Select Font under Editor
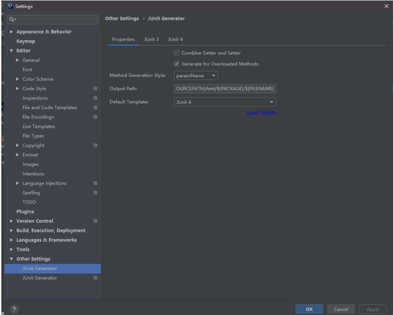This screenshot has height=315, width=393. [27, 69]
